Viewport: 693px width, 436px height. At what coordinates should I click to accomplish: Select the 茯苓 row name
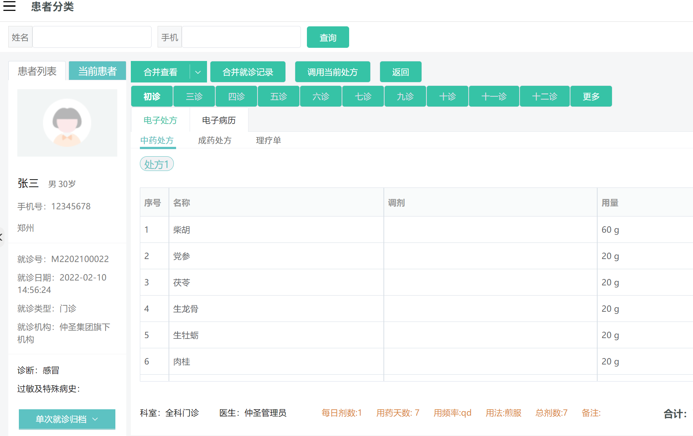click(x=181, y=282)
